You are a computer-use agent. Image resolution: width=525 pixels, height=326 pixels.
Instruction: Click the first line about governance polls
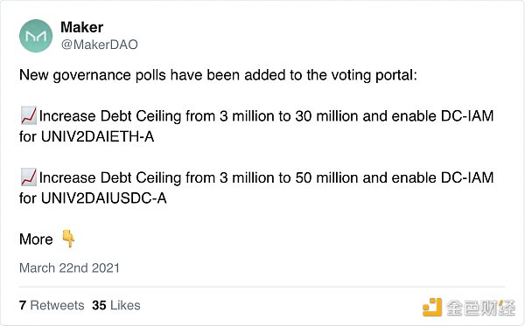pyautogui.click(x=218, y=75)
